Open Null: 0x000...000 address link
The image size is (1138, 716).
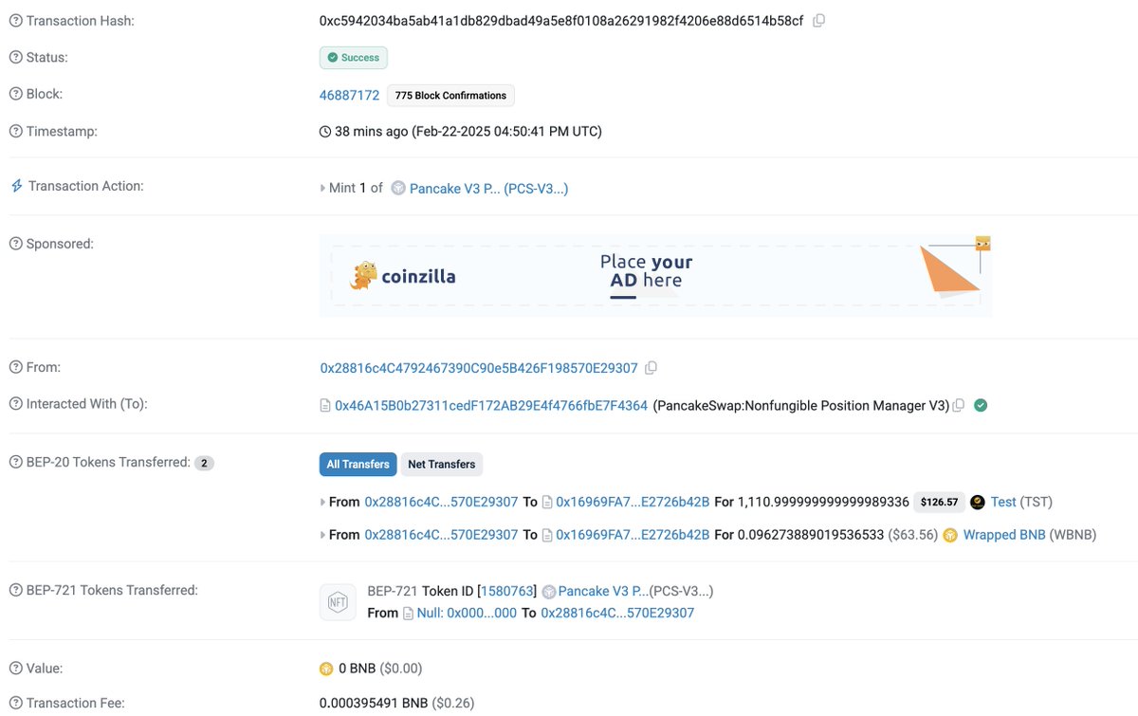[x=467, y=614]
